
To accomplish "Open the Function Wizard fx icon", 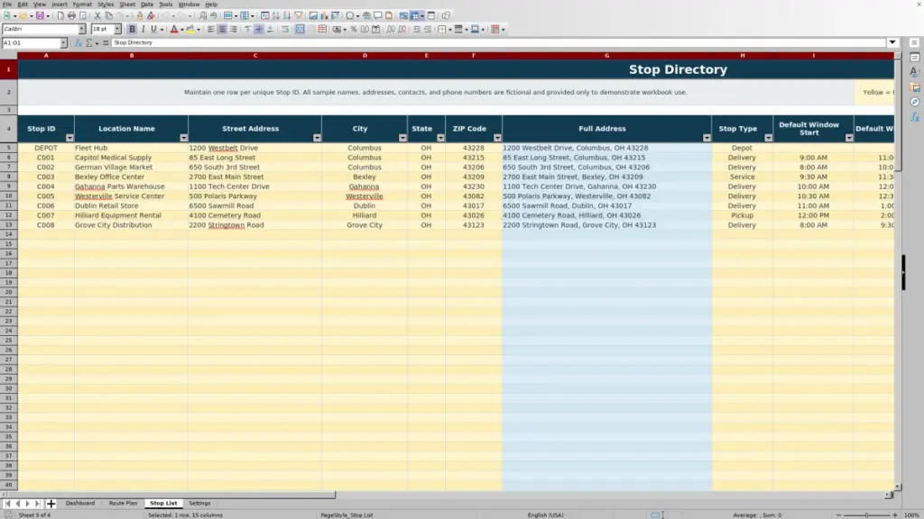I will [78, 42].
